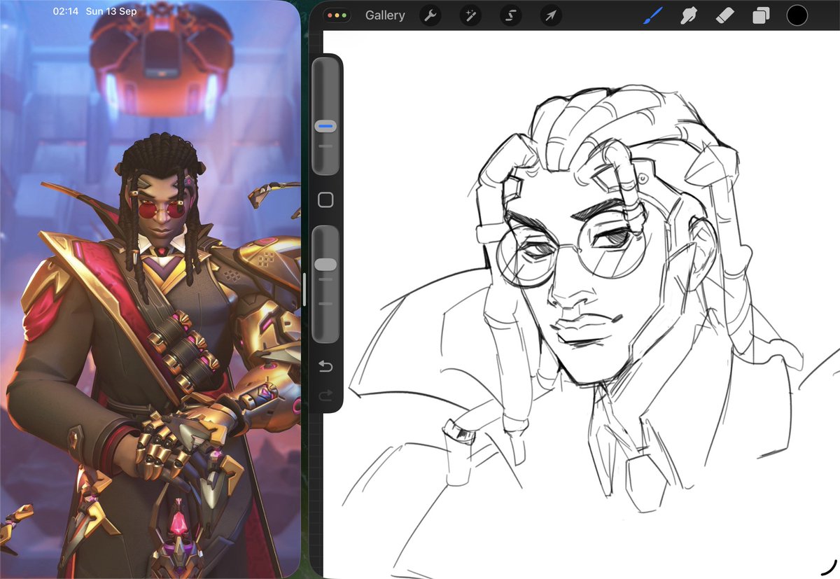
Task: Undo the last stroke
Action: pos(325,366)
